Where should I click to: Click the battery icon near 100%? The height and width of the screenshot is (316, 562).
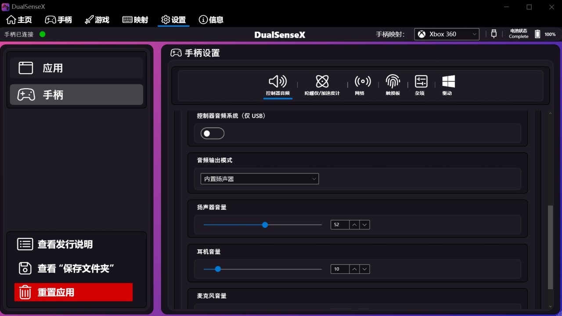pyautogui.click(x=537, y=34)
